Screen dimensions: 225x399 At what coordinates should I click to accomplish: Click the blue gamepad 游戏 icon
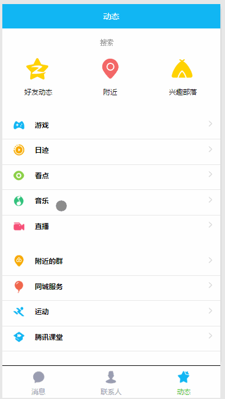pyautogui.click(x=19, y=125)
